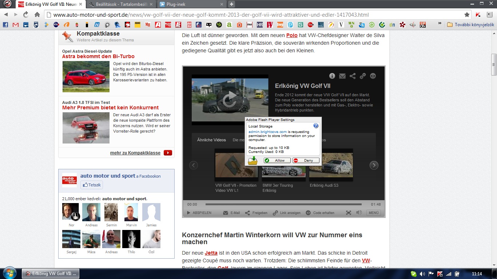Click the orange hvg bookmark icon
497x279 pixels.
[280, 25]
